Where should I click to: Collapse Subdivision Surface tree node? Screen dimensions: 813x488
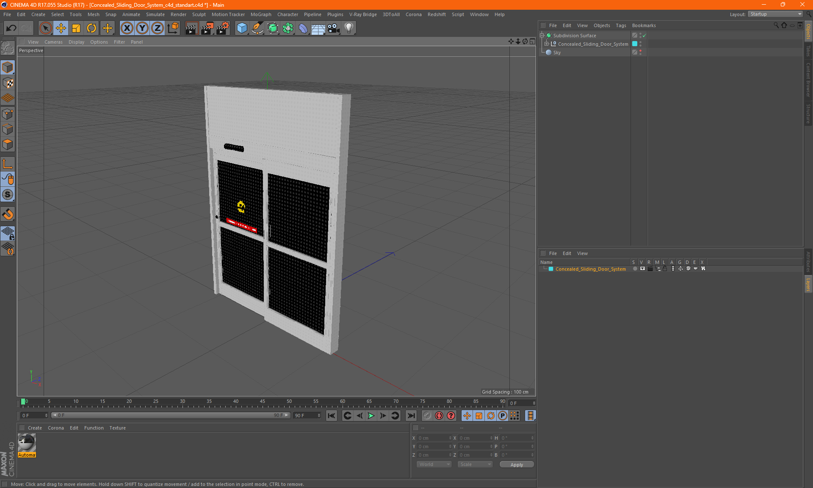point(542,36)
